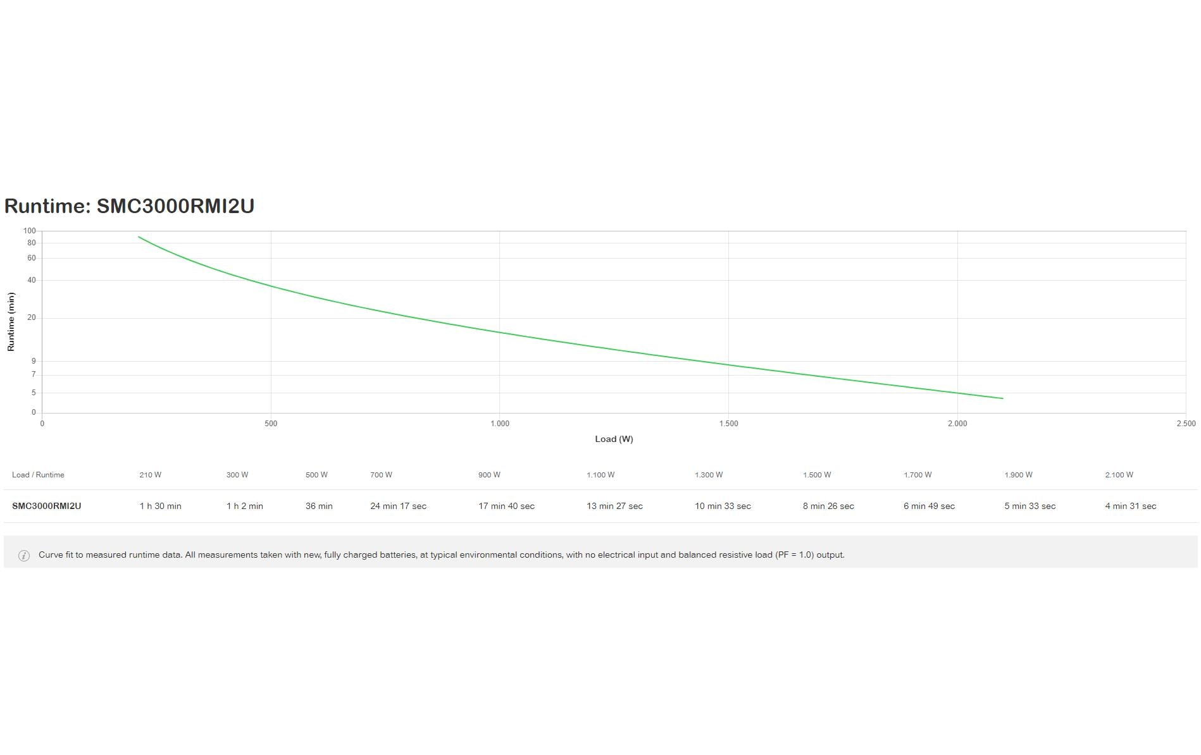This screenshot has width=1201, height=755.
Task: Click the Runtime: SMC3000RMI2U heading
Action: pos(129,206)
